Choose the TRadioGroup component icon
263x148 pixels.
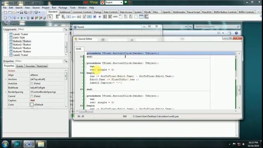tap(126, 17)
